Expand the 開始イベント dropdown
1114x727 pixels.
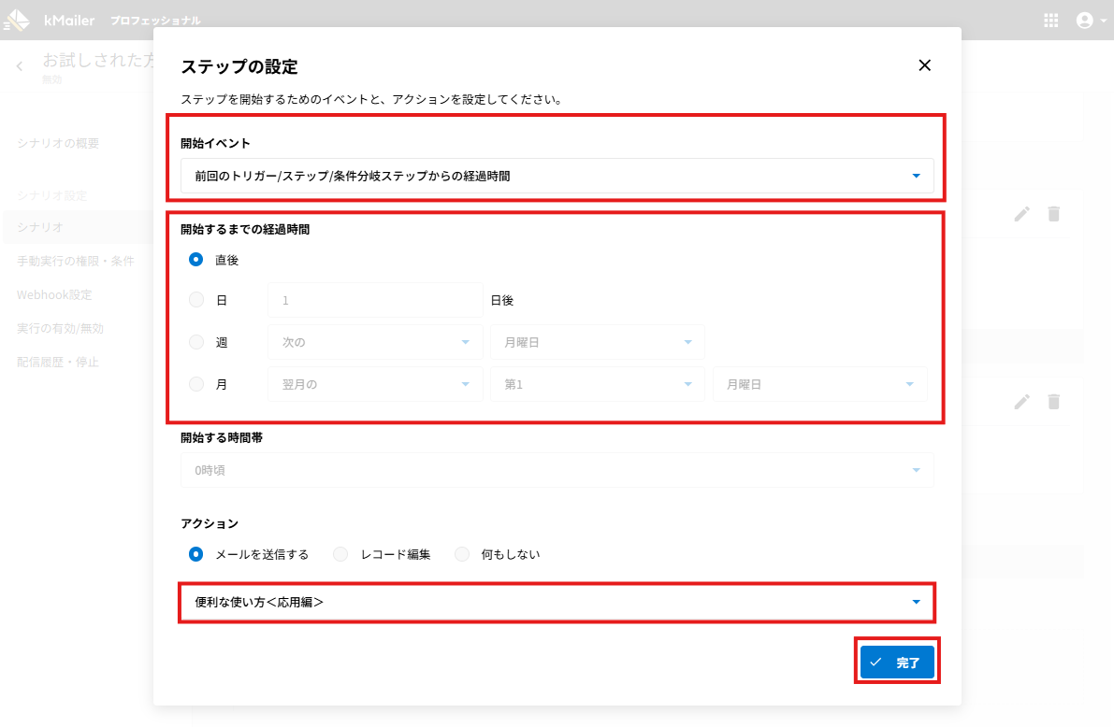click(x=557, y=176)
